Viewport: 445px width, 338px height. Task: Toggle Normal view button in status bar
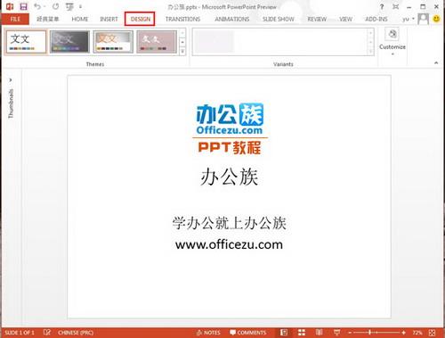click(284, 333)
